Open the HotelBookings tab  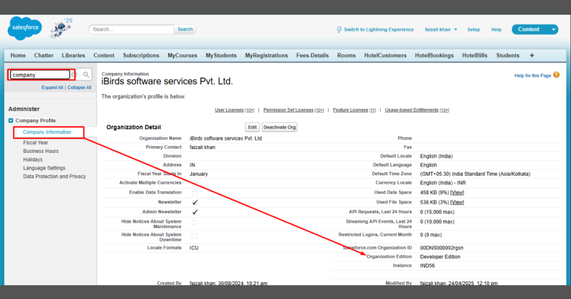tap(434, 55)
